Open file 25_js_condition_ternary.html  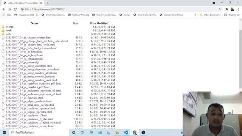click(29, 126)
